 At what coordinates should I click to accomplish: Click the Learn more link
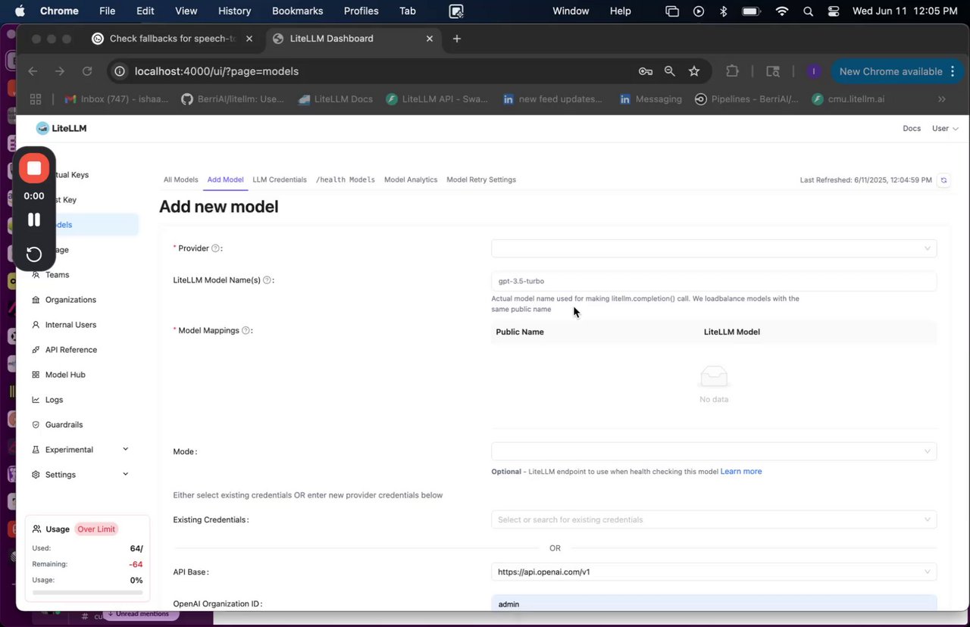tap(741, 472)
